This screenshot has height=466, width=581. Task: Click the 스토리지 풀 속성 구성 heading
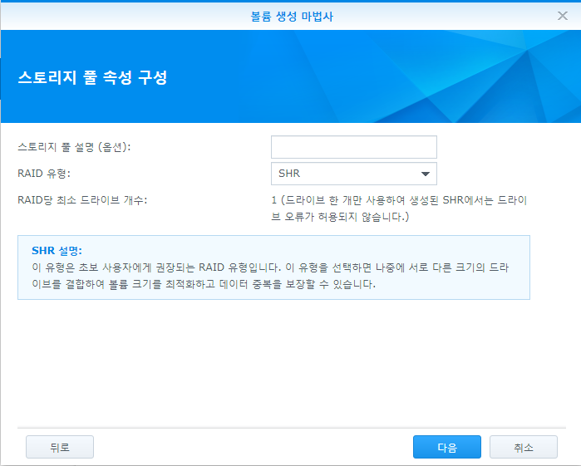[x=92, y=77]
